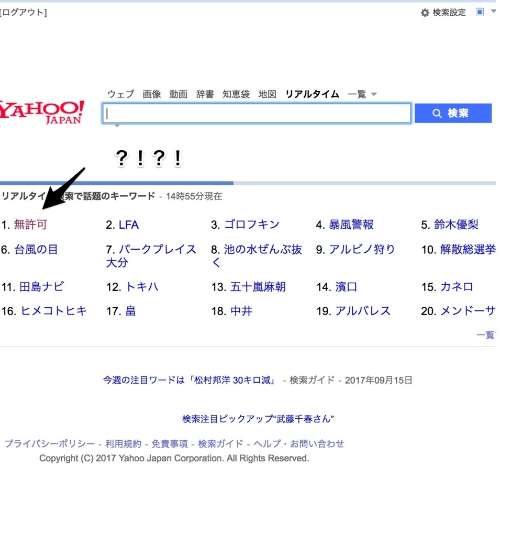
Task: Open keyword 中井
Action: (x=241, y=311)
